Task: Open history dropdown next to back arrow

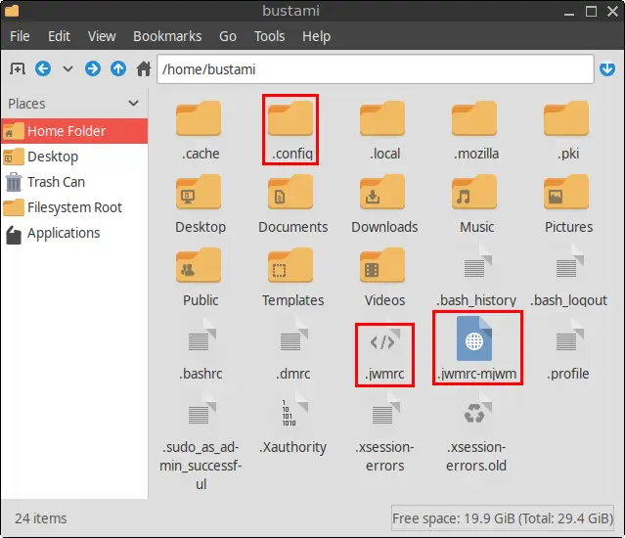Action: [68, 68]
